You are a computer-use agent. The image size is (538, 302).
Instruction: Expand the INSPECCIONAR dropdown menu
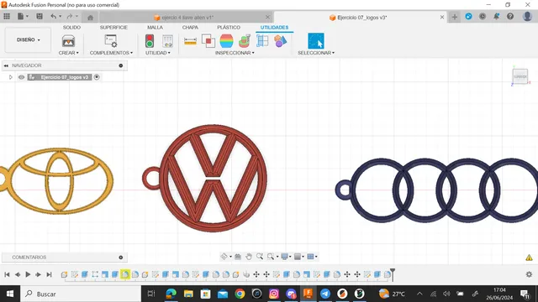(235, 53)
